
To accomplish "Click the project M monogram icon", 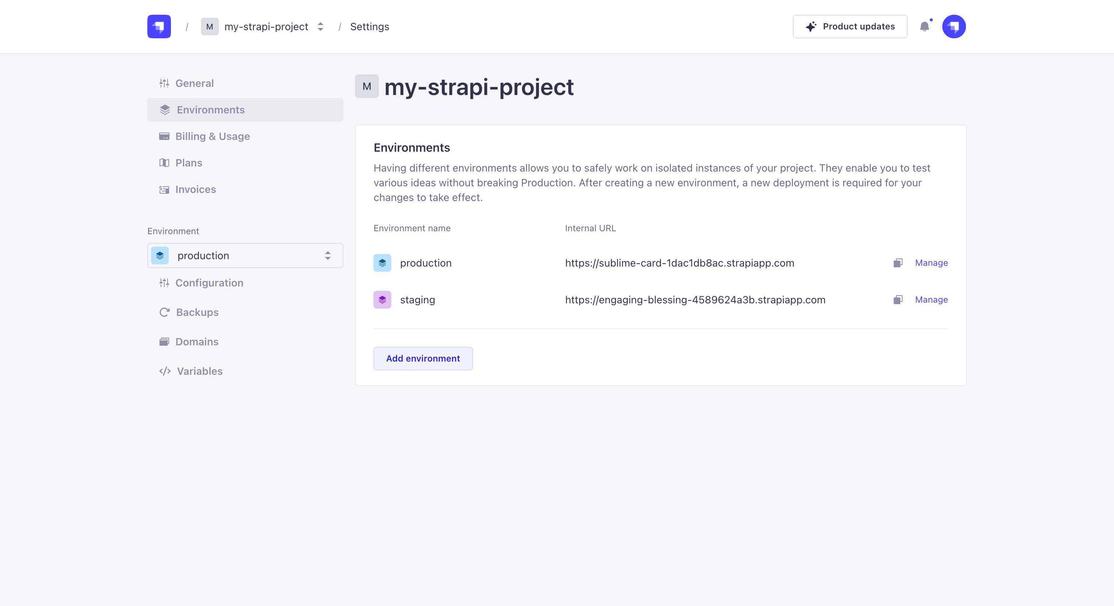I will pyautogui.click(x=367, y=87).
